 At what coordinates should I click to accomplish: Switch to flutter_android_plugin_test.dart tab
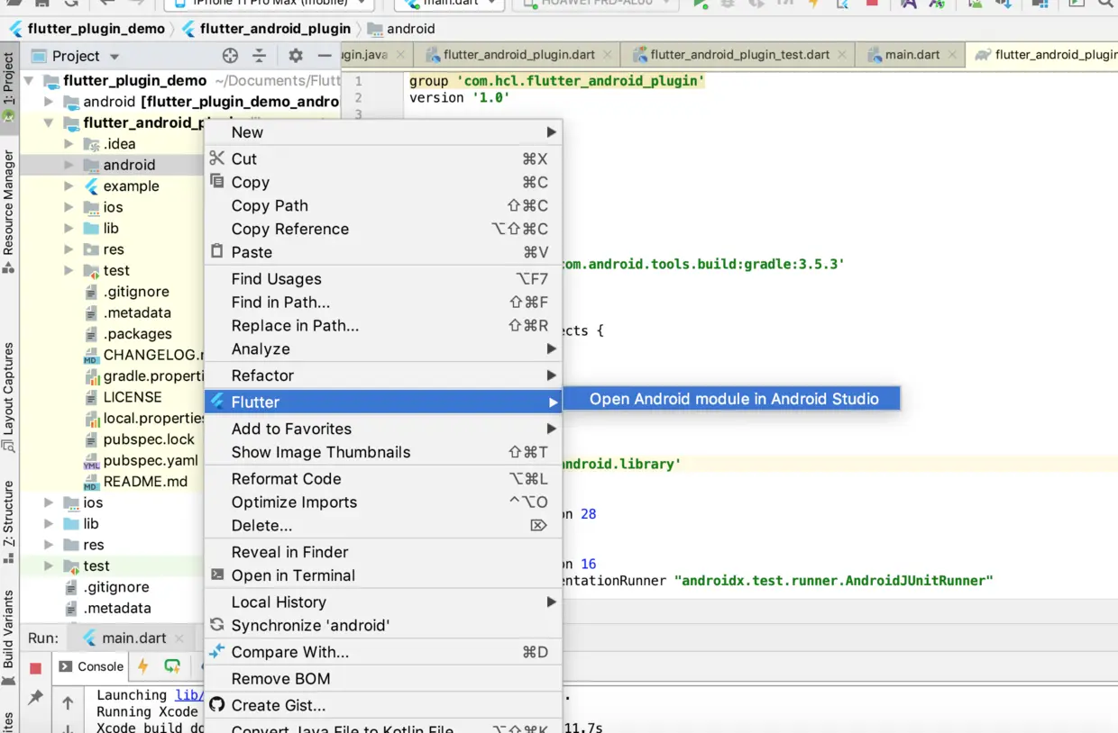[739, 54]
